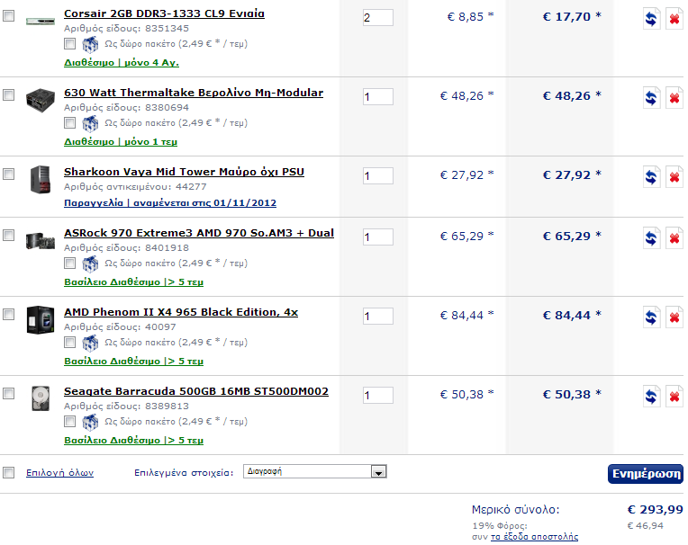Click refresh icon for AMD Phenom II row
Screen dimensions: 688x545
652,317
